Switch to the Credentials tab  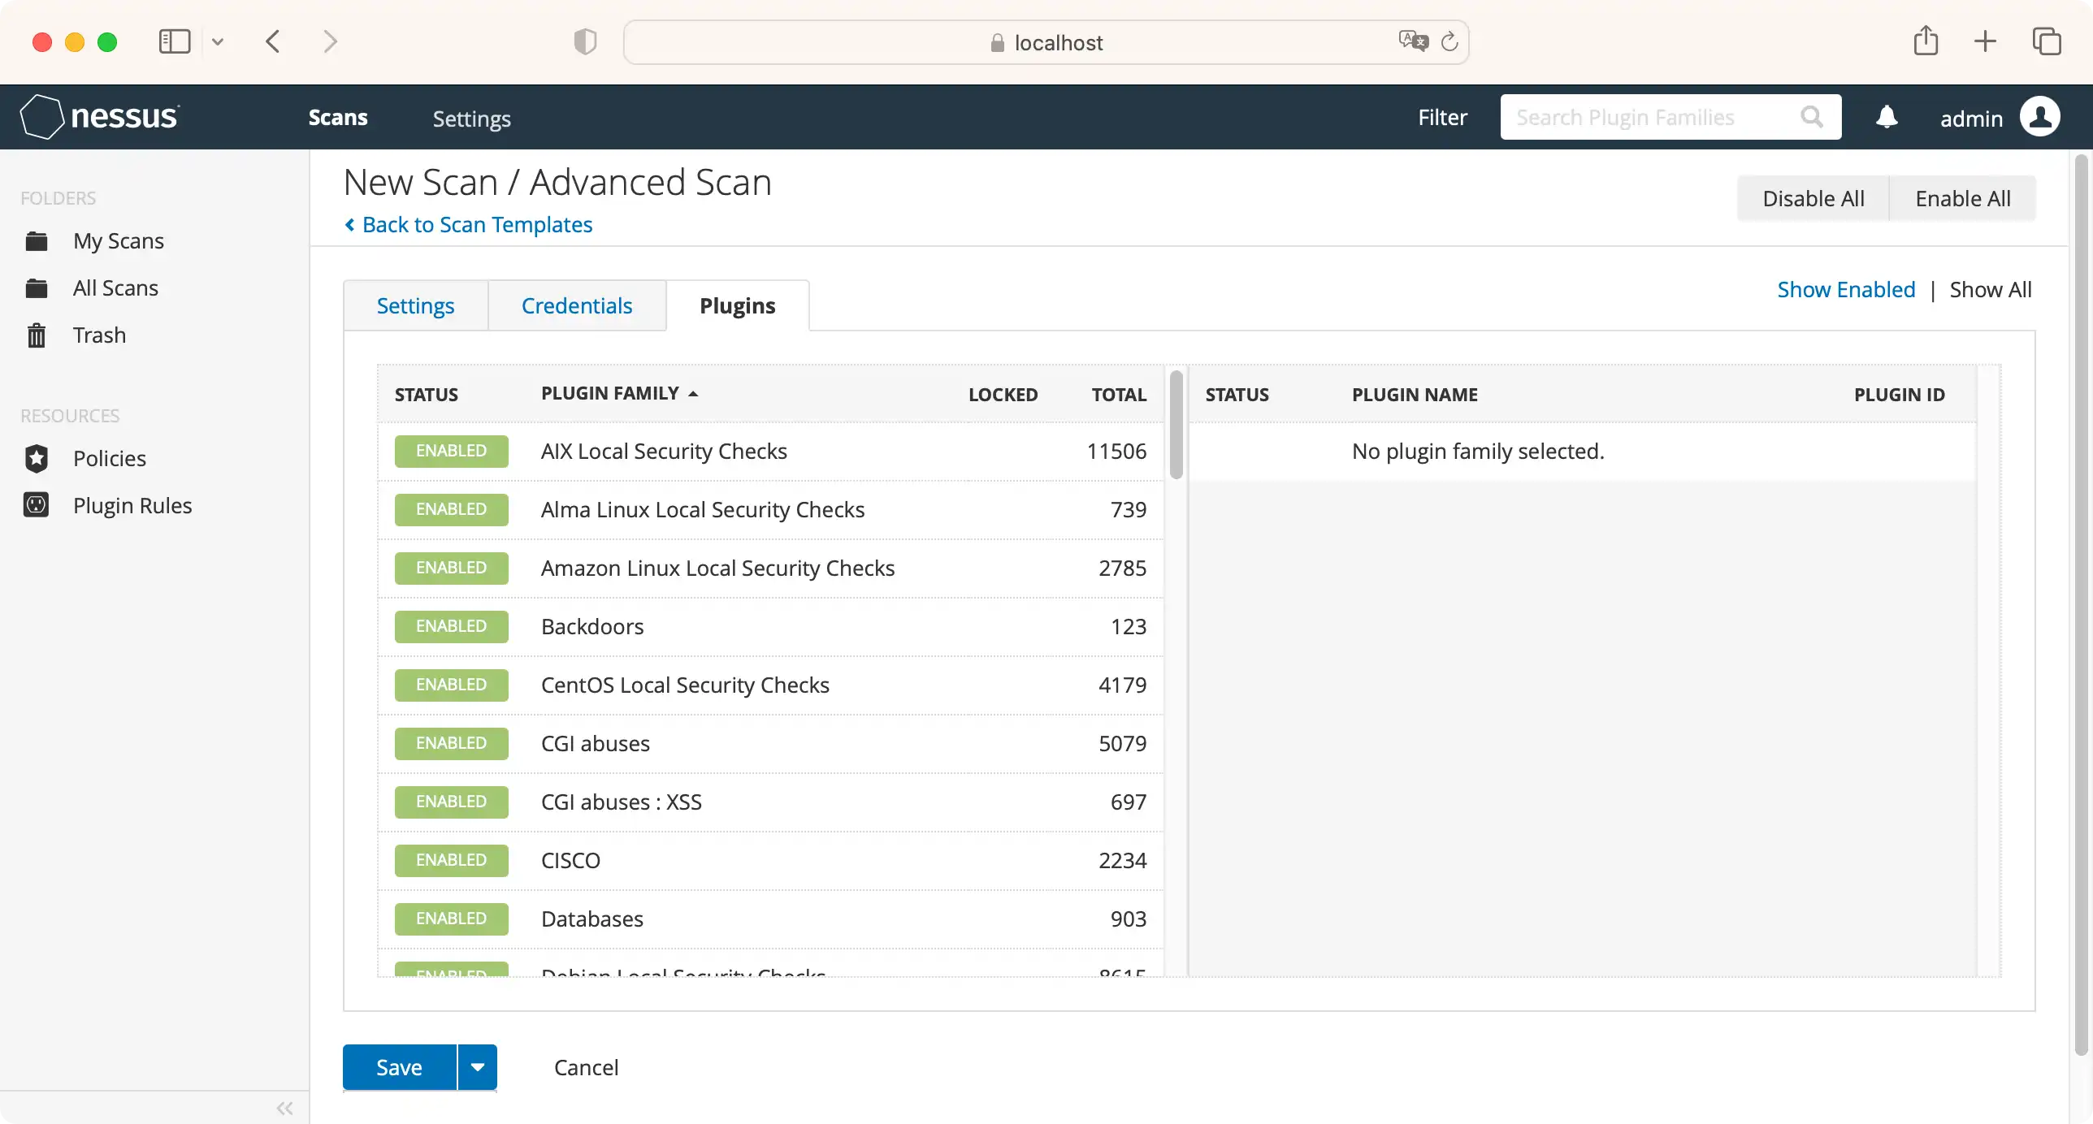577,305
